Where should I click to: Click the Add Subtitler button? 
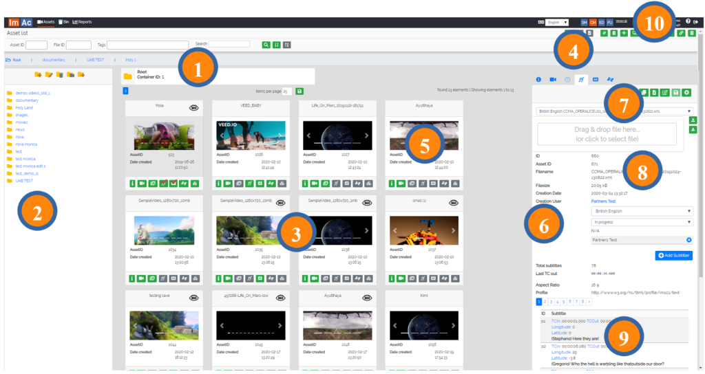pyautogui.click(x=673, y=255)
